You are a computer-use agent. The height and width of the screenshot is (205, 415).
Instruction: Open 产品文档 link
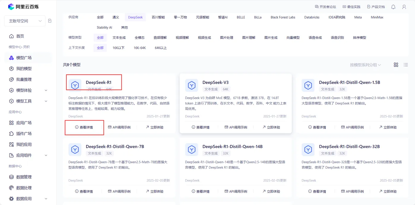click(376, 7)
